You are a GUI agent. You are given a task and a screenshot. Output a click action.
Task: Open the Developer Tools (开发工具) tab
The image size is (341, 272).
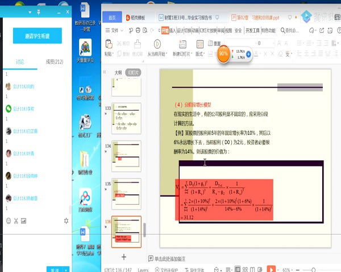pos(252,31)
